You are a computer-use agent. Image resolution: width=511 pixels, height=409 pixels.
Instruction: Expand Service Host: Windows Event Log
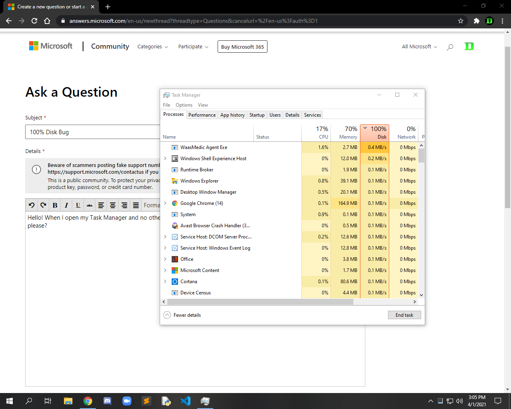pyautogui.click(x=165, y=248)
